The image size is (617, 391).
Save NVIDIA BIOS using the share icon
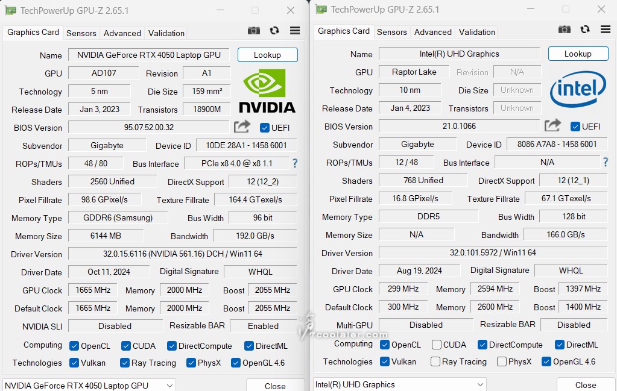click(242, 127)
